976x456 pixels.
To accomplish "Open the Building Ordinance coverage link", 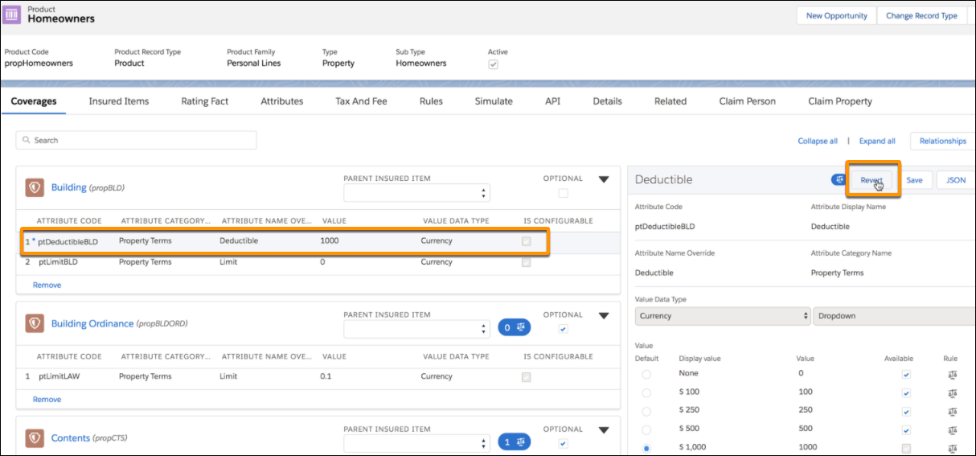I will point(92,323).
